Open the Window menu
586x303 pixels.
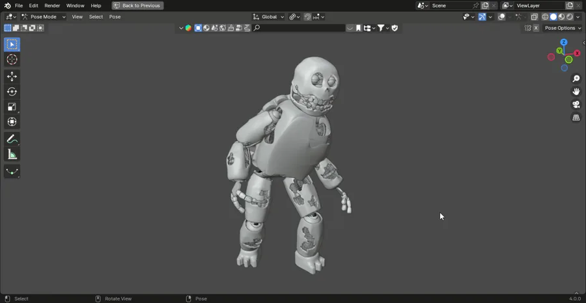(x=75, y=6)
